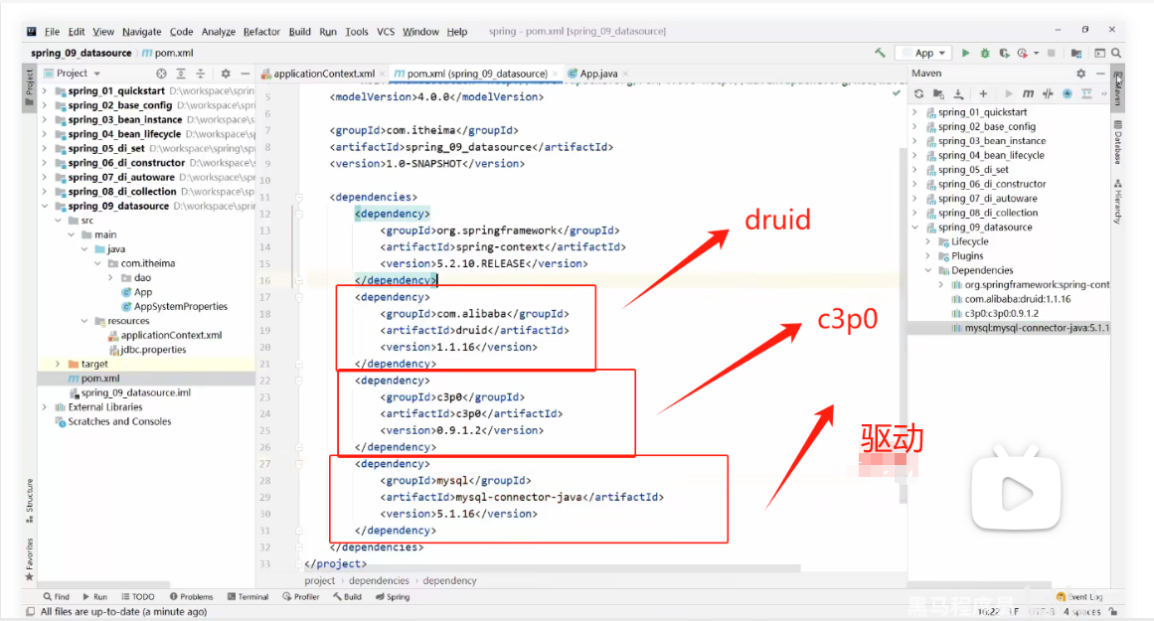Open the Terminal tool window
This screenshot has width=1154, height=621.
click(247, 597)
